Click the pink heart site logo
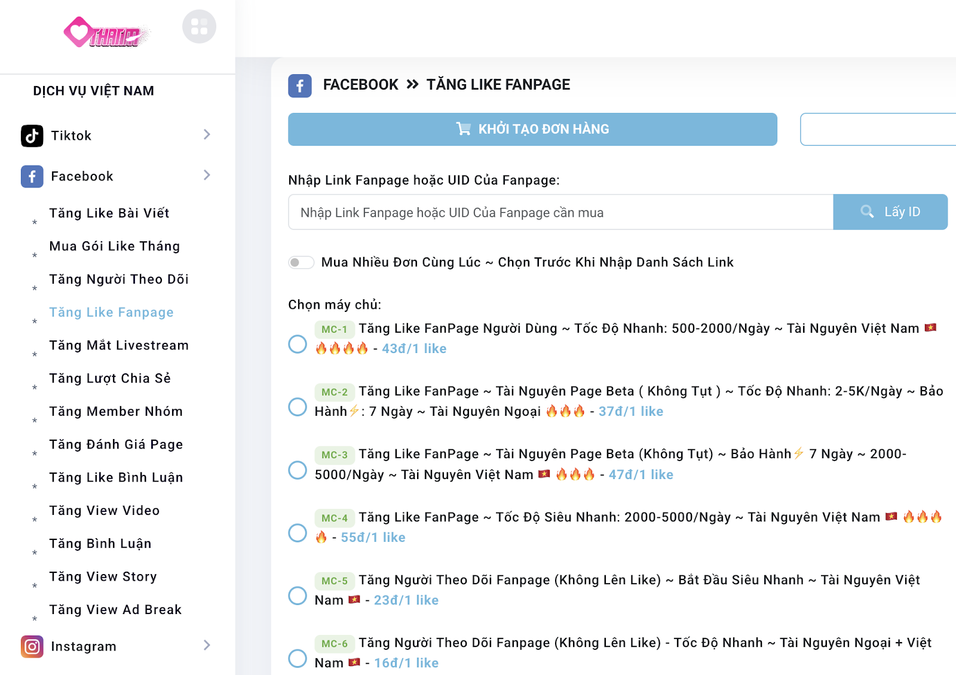 pos(106,32)
